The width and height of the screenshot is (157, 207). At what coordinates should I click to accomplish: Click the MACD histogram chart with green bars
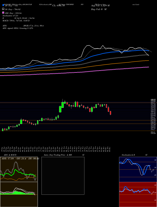(19, 194)
